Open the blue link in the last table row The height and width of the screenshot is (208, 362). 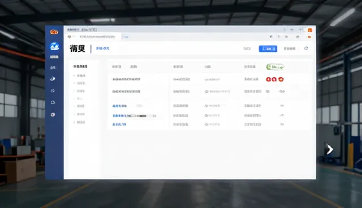pyautogui.click(x=119, y=124)
